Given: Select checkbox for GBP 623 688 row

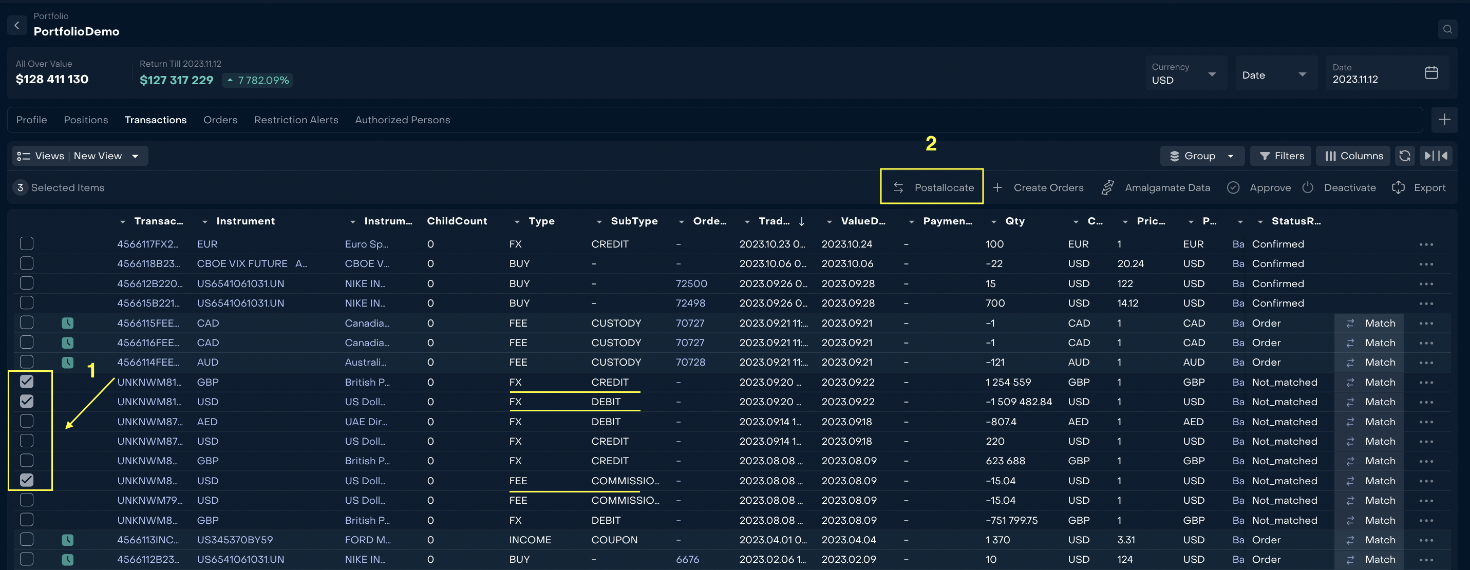Looking at the screenshot, I should point(27,461).
